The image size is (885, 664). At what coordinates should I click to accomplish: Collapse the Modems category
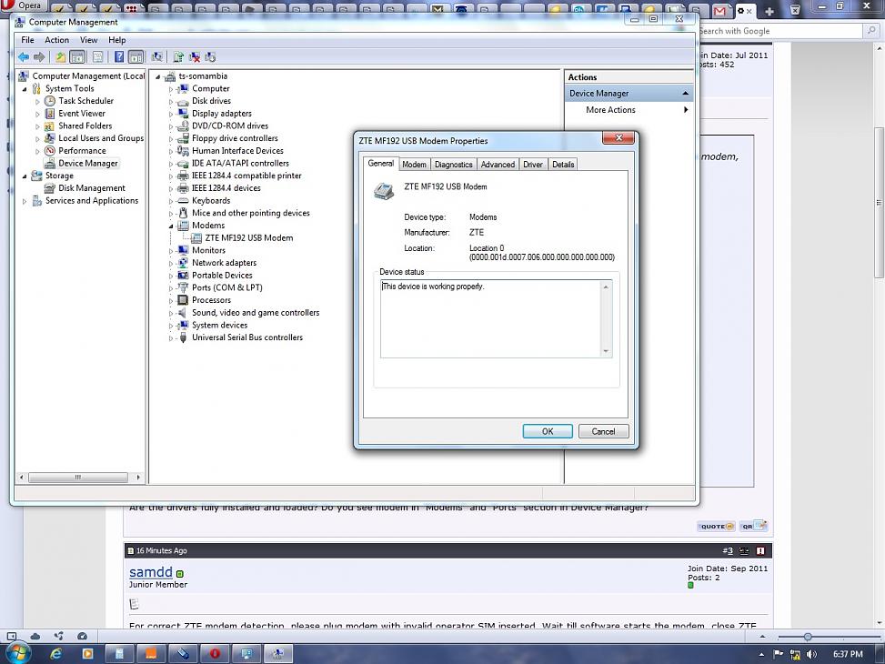pos(170,226)
